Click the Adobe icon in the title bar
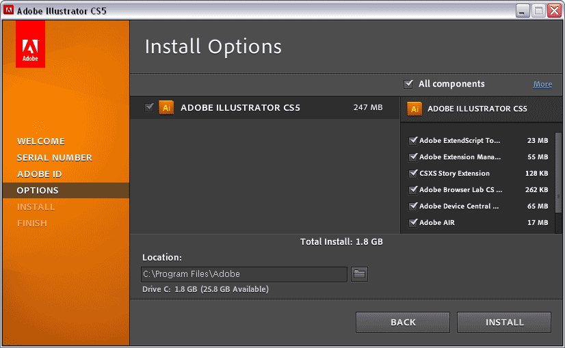Viewport: 565px width, 348px height. click(8, 10)
